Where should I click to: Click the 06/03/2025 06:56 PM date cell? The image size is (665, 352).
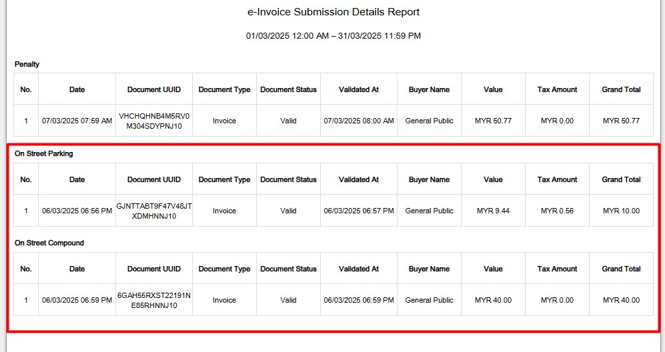click(77, 211)
